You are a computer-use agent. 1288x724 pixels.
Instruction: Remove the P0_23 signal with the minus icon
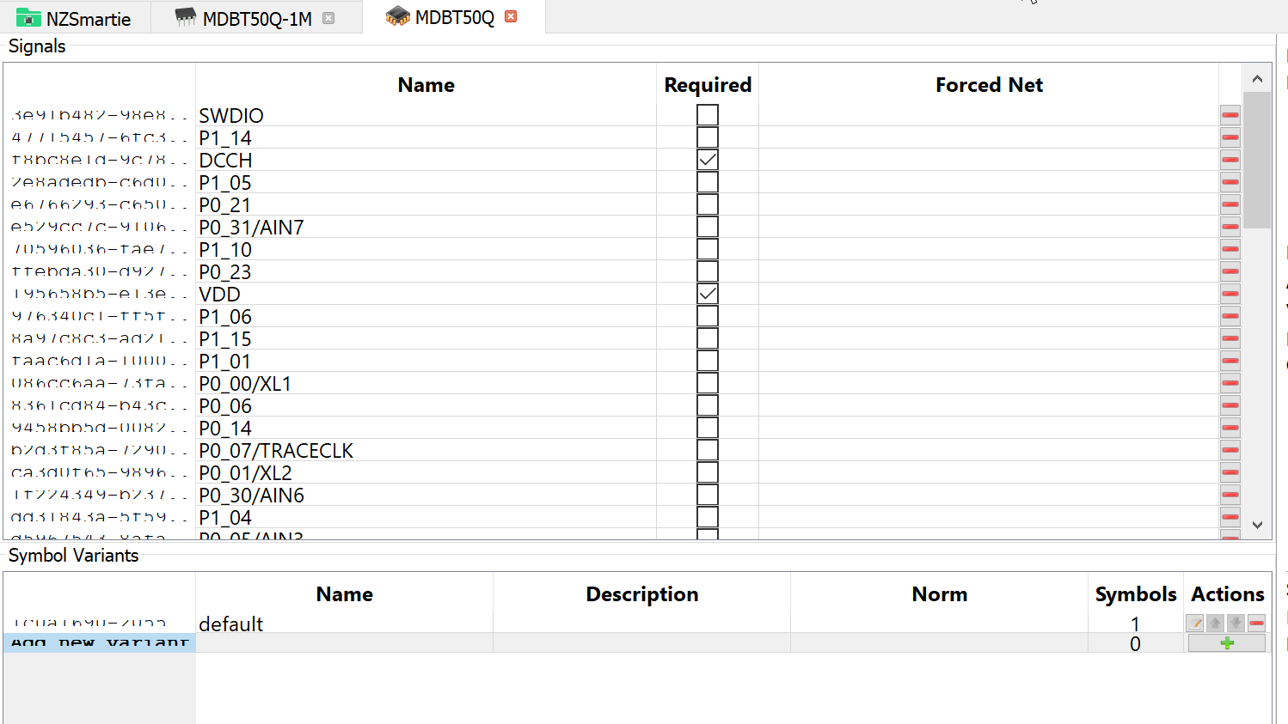(1230, 271)
